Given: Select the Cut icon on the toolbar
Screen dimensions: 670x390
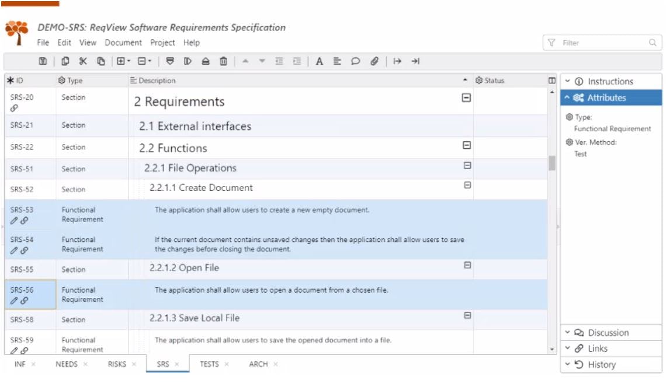Looking at the screenshot, I should coord(83,61).
